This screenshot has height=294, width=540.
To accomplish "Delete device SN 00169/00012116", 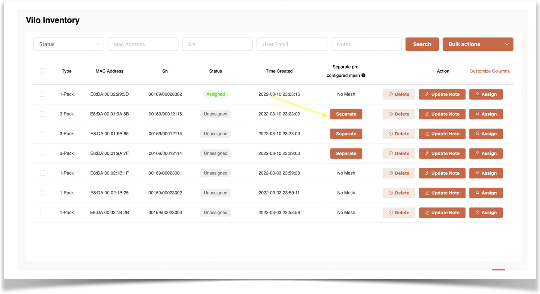I will click(x=399, y=114).
